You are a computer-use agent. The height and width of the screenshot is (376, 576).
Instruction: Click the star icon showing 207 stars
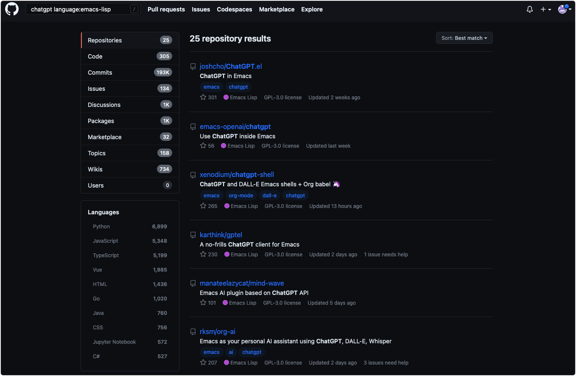pyautogui.click(x=203, y=362)
